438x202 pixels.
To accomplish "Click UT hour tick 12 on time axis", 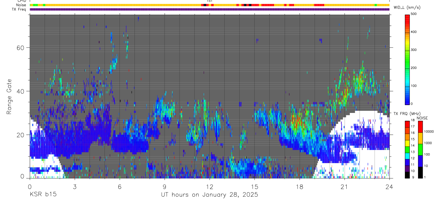I will 209,186.
